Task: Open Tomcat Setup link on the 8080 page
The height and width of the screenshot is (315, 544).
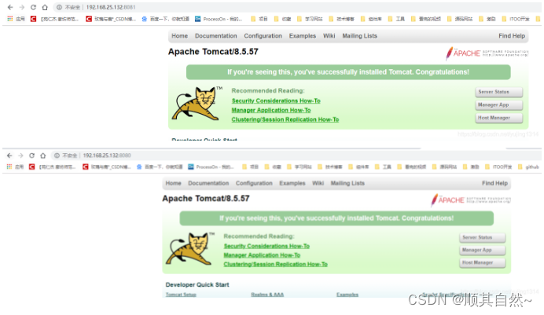Action: [181, 295]
